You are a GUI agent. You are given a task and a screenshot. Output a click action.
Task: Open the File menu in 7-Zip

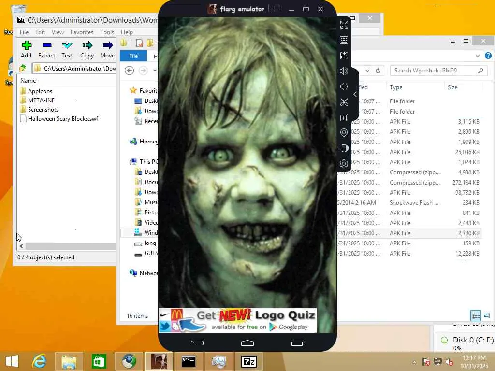[24, 32]
